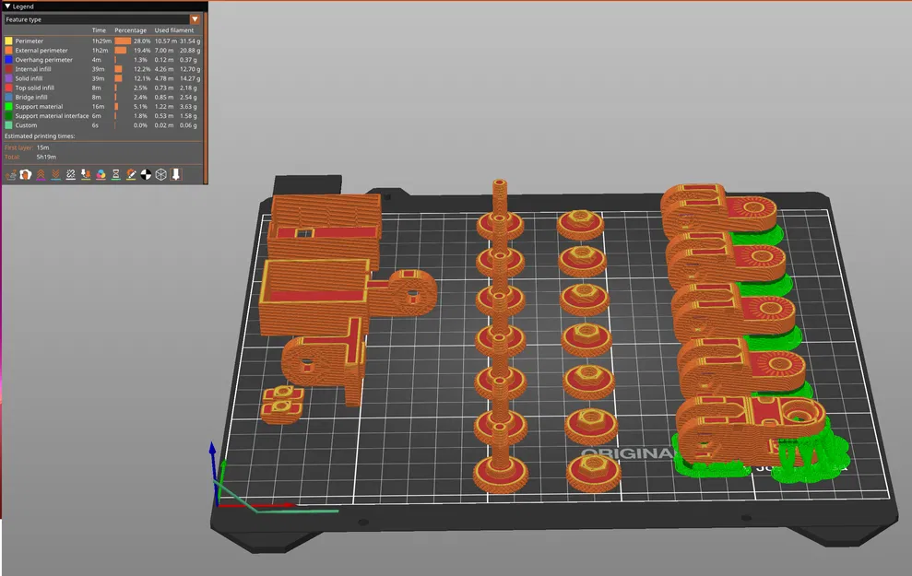
Task: Click the Top solid infill legend label
Action: click(34, 88)
